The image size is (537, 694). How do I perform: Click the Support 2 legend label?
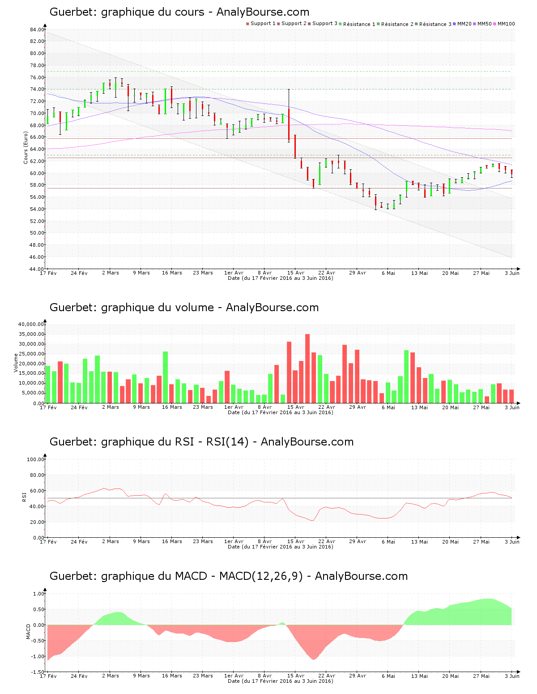point(294,24)
